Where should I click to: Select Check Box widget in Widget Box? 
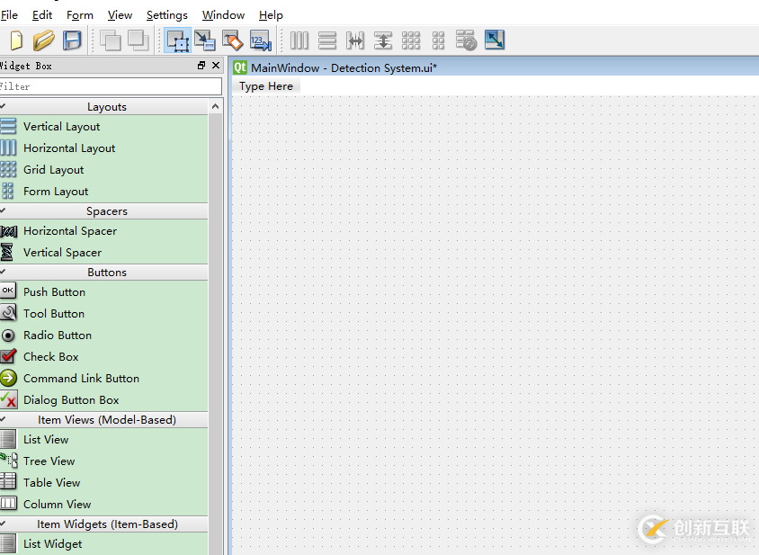pos(104,356)
